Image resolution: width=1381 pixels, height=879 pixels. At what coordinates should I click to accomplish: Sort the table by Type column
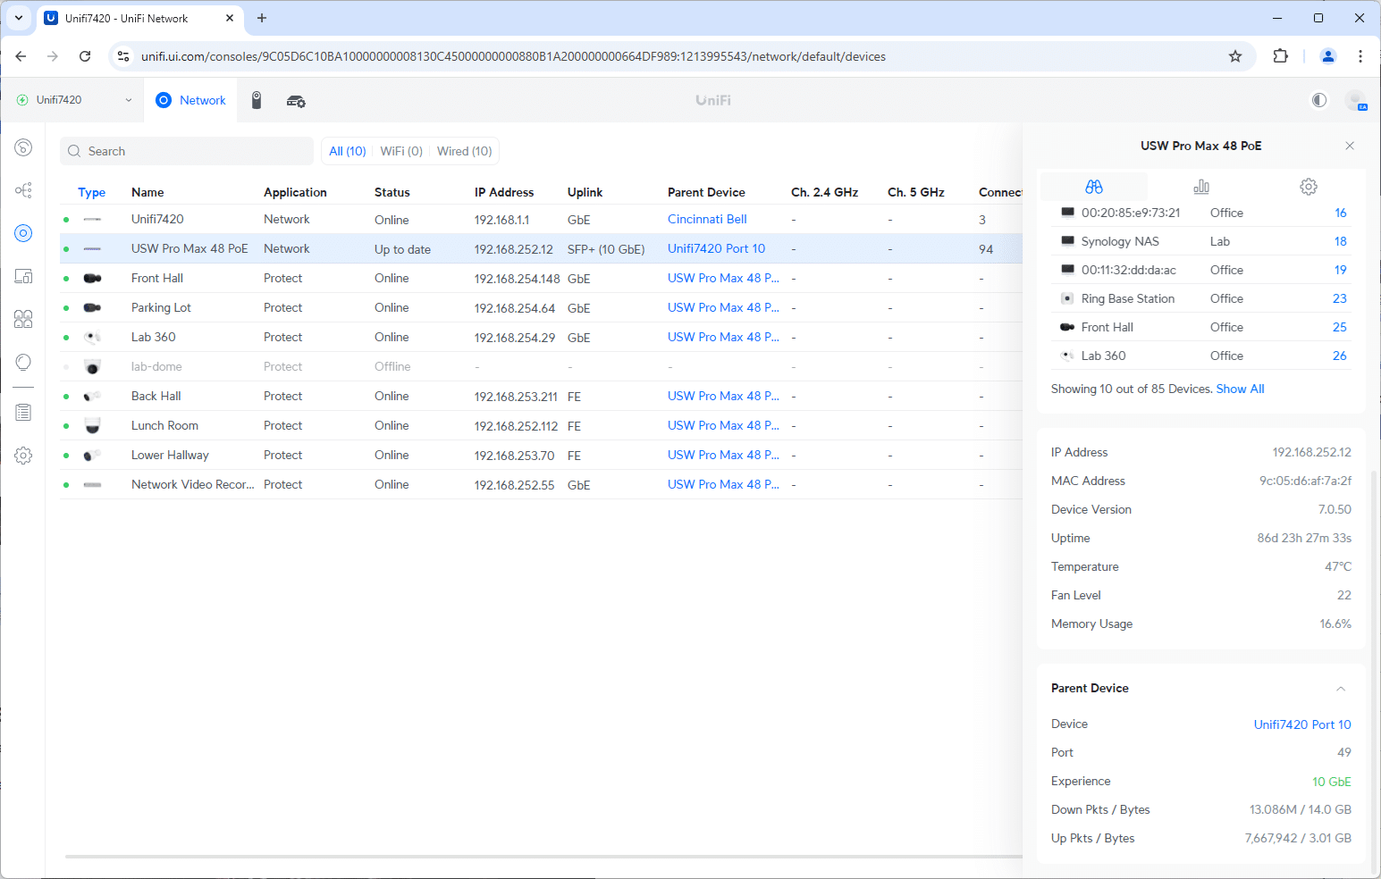[x=91, y=192]
